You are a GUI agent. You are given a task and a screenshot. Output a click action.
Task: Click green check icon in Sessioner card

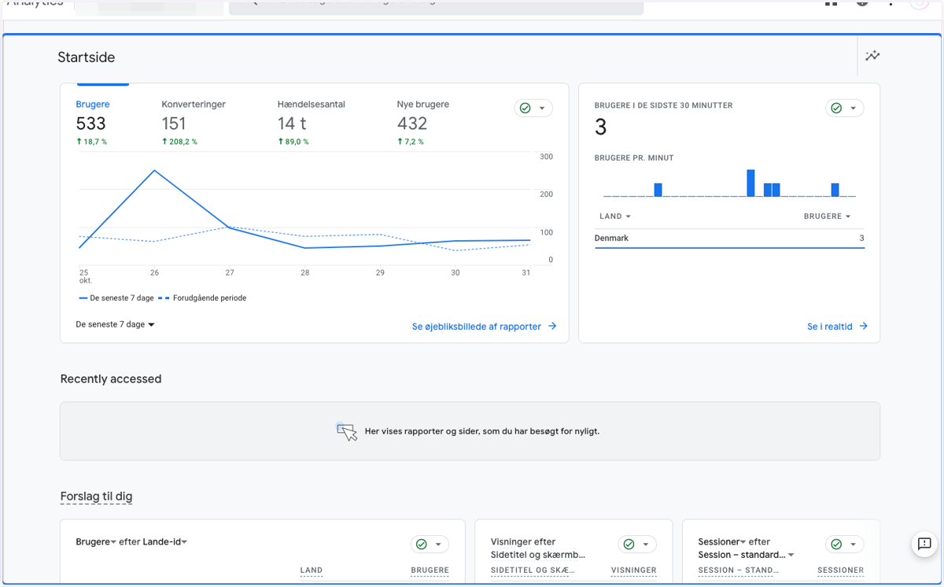836,544
